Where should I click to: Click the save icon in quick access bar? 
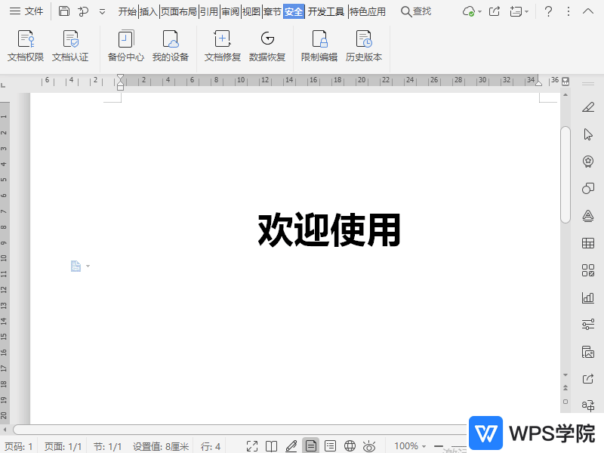64,11
